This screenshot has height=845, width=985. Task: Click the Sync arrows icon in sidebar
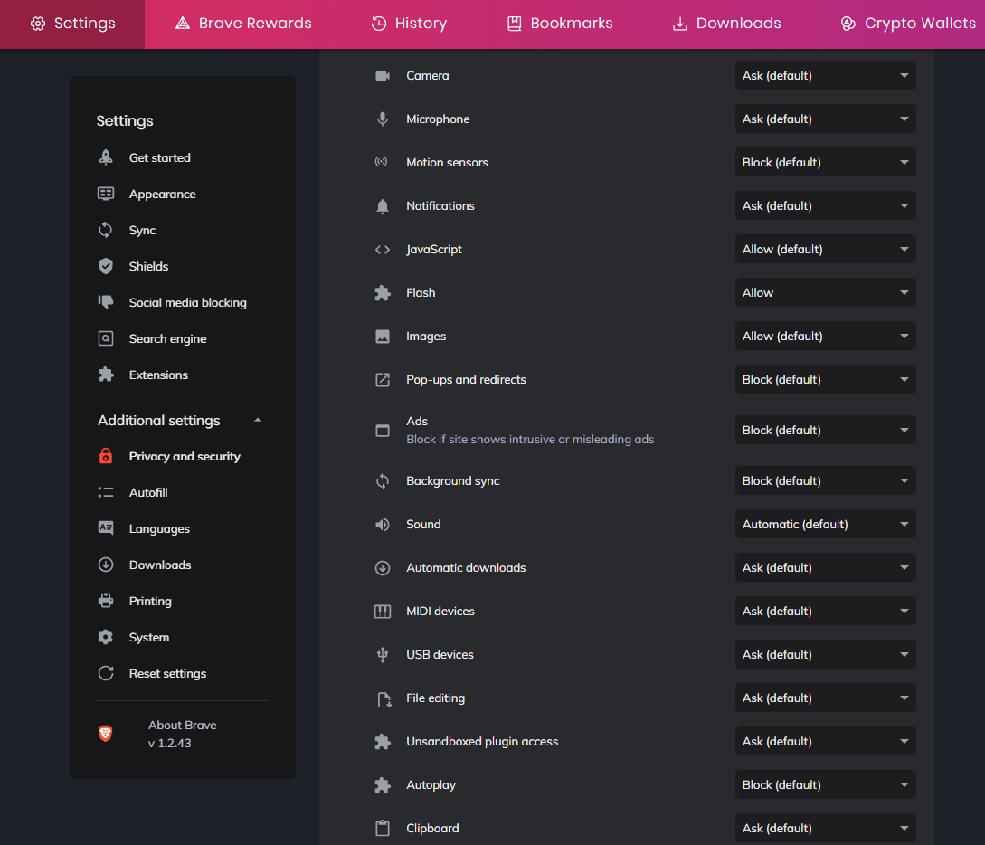point(106,230)
